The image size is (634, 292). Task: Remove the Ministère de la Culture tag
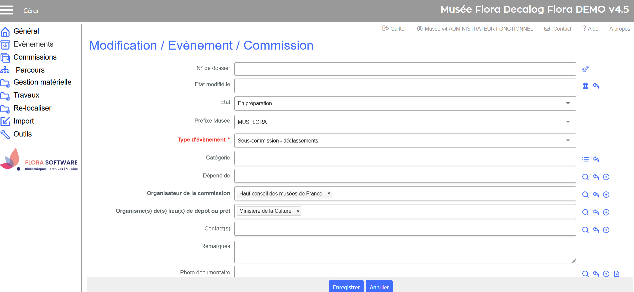[298, 211]
